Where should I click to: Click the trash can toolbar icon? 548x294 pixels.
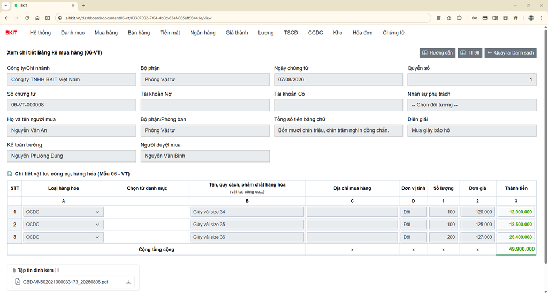(x=439, y=18)
